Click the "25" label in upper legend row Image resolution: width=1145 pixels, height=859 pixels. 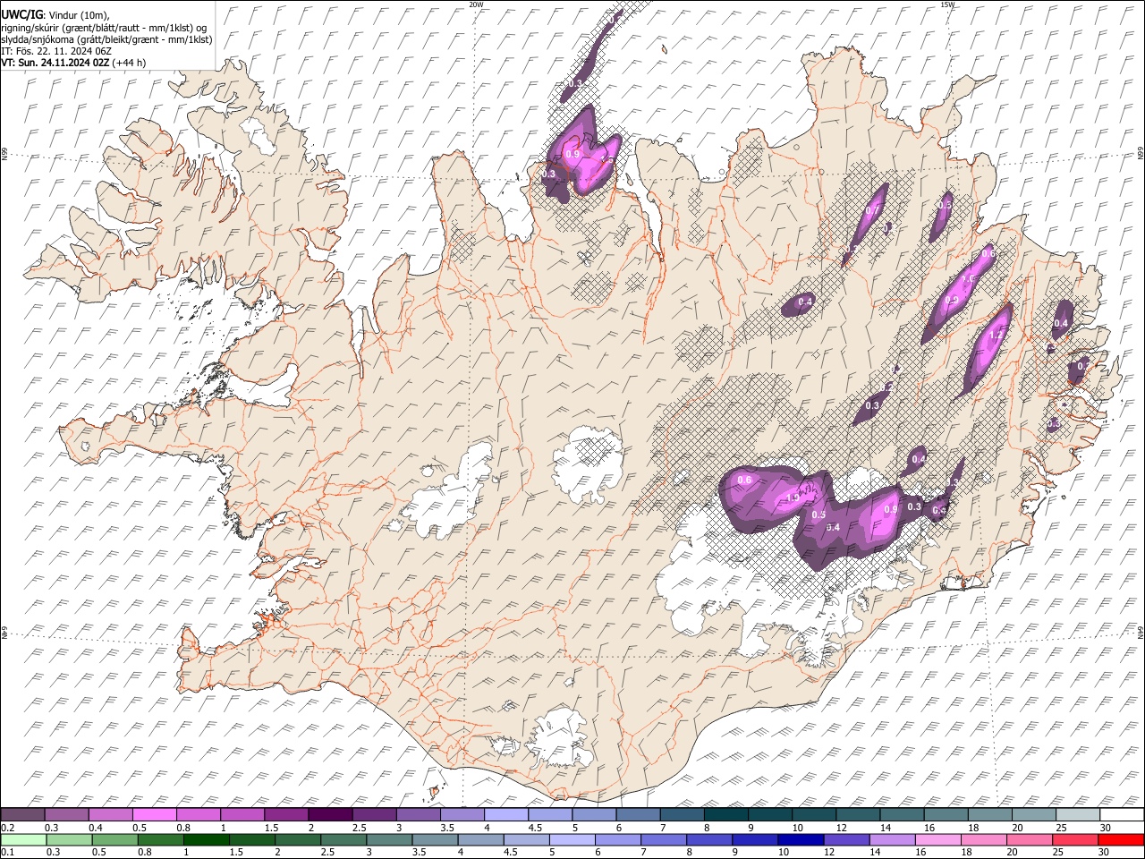pyautogui.click(x=1061, y=828)
